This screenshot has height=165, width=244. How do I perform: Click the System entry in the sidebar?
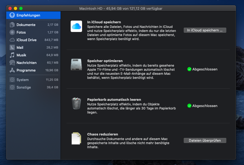tap(23, 80)
